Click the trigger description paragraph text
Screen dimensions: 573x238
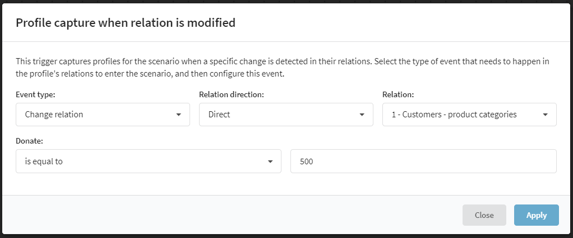coord(283,68)
